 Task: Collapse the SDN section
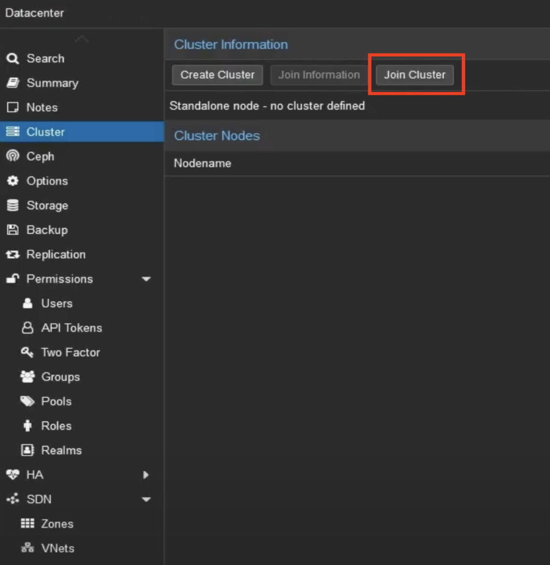[x=147, y=499]
